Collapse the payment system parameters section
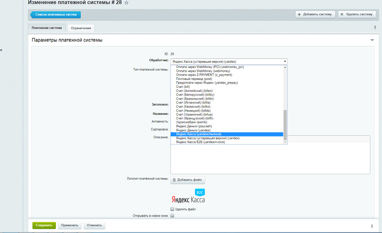The image size is (382, 233). click(x=372, y=40)
